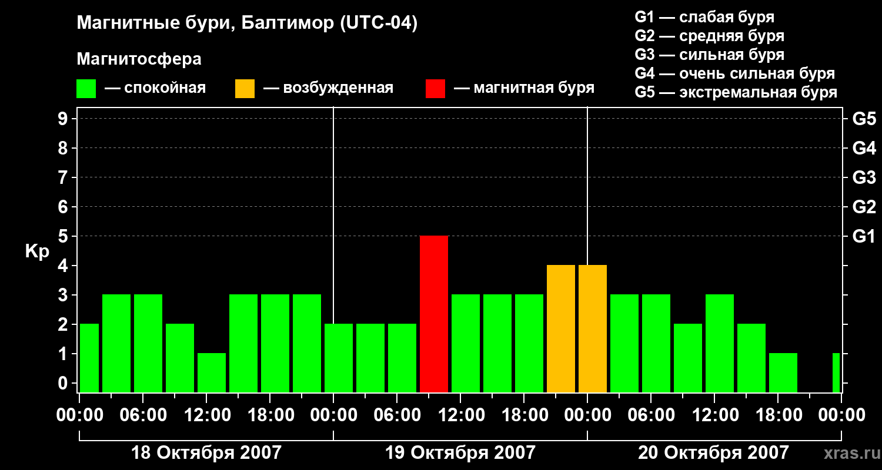The image size is (882, 470).
Task: Click the 'Магнитосфера' legend heading
Action: (x=139, y=59)
